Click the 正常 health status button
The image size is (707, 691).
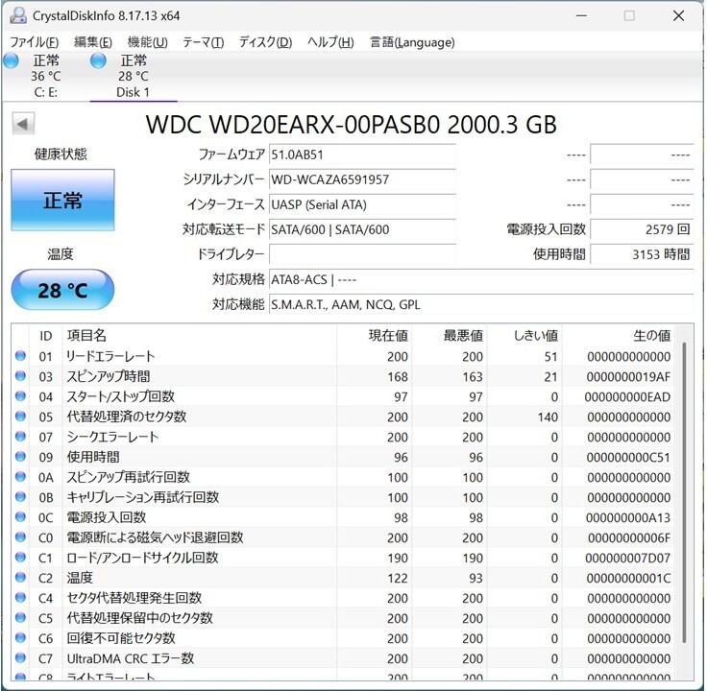[62, 200]
